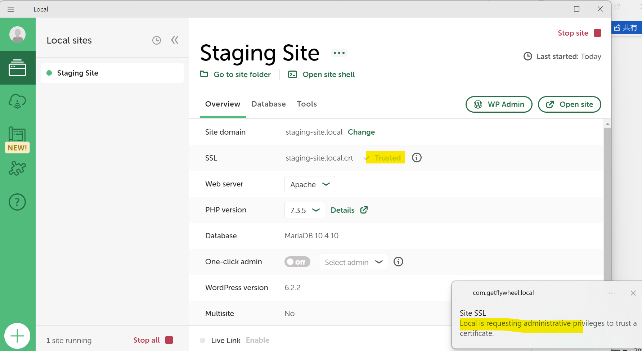Open the three-dot menu beside the Staging Site title
The width and height of the screenshot is (642, 351).
coord(339,53)
